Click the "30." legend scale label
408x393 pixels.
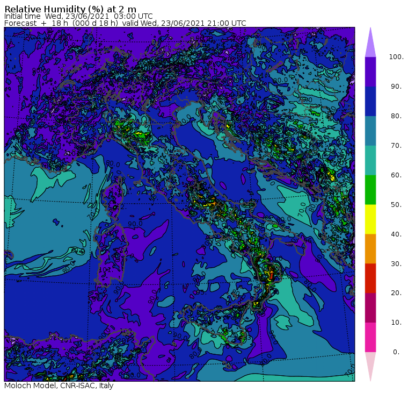tap(396, 264)
